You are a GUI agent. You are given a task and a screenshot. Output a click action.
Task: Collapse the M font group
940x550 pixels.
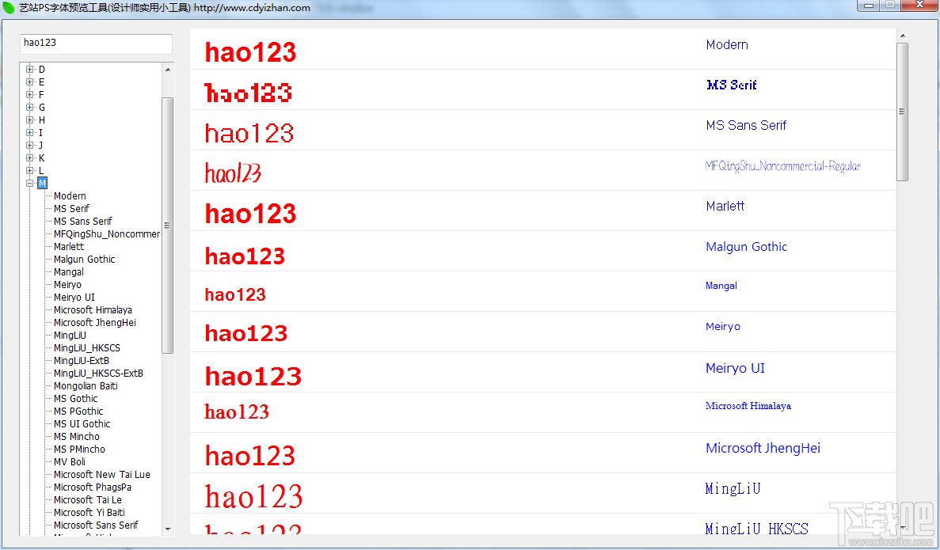[x=29, y=184]
